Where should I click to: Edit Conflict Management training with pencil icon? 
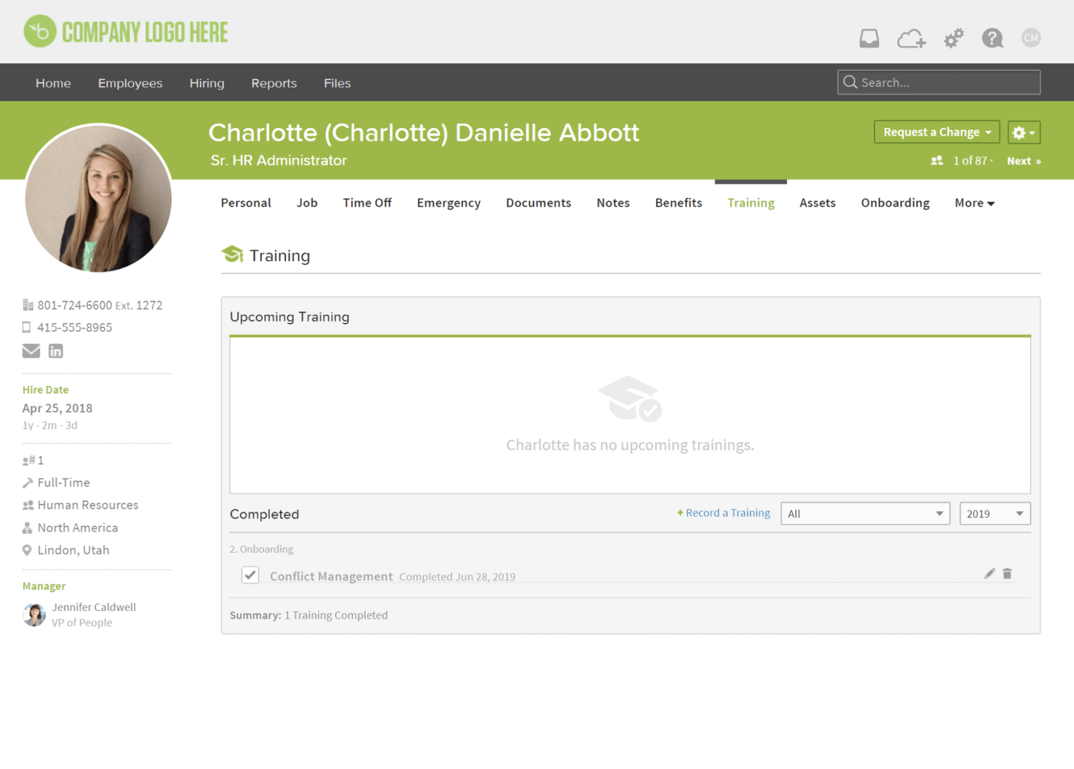pos(989,574)
